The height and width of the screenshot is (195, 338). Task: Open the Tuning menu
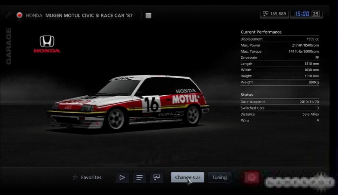click(218, 177)
